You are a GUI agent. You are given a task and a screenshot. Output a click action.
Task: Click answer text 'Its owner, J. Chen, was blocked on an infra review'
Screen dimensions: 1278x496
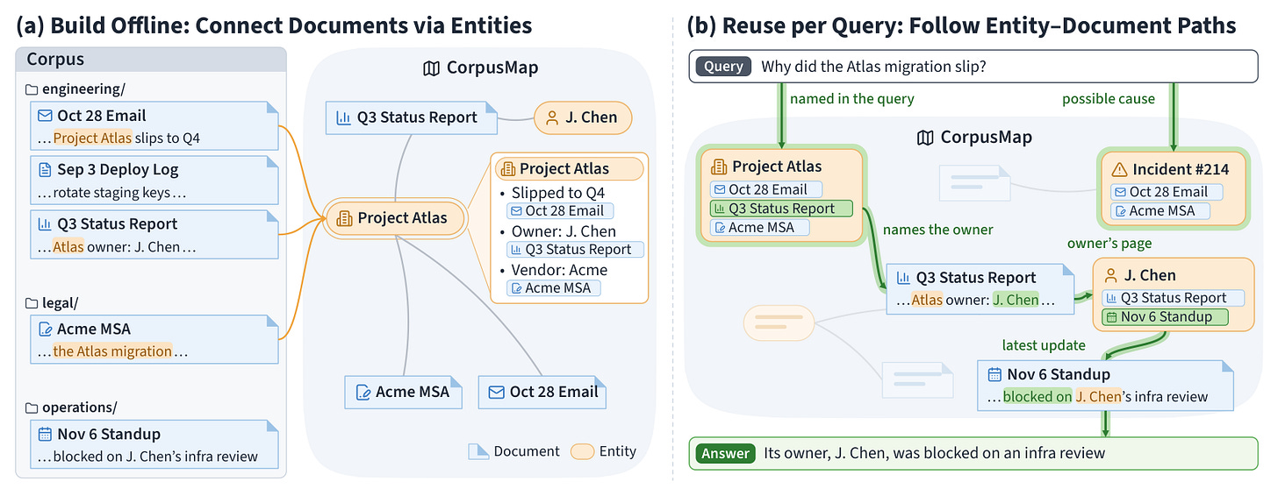(935, 453)
